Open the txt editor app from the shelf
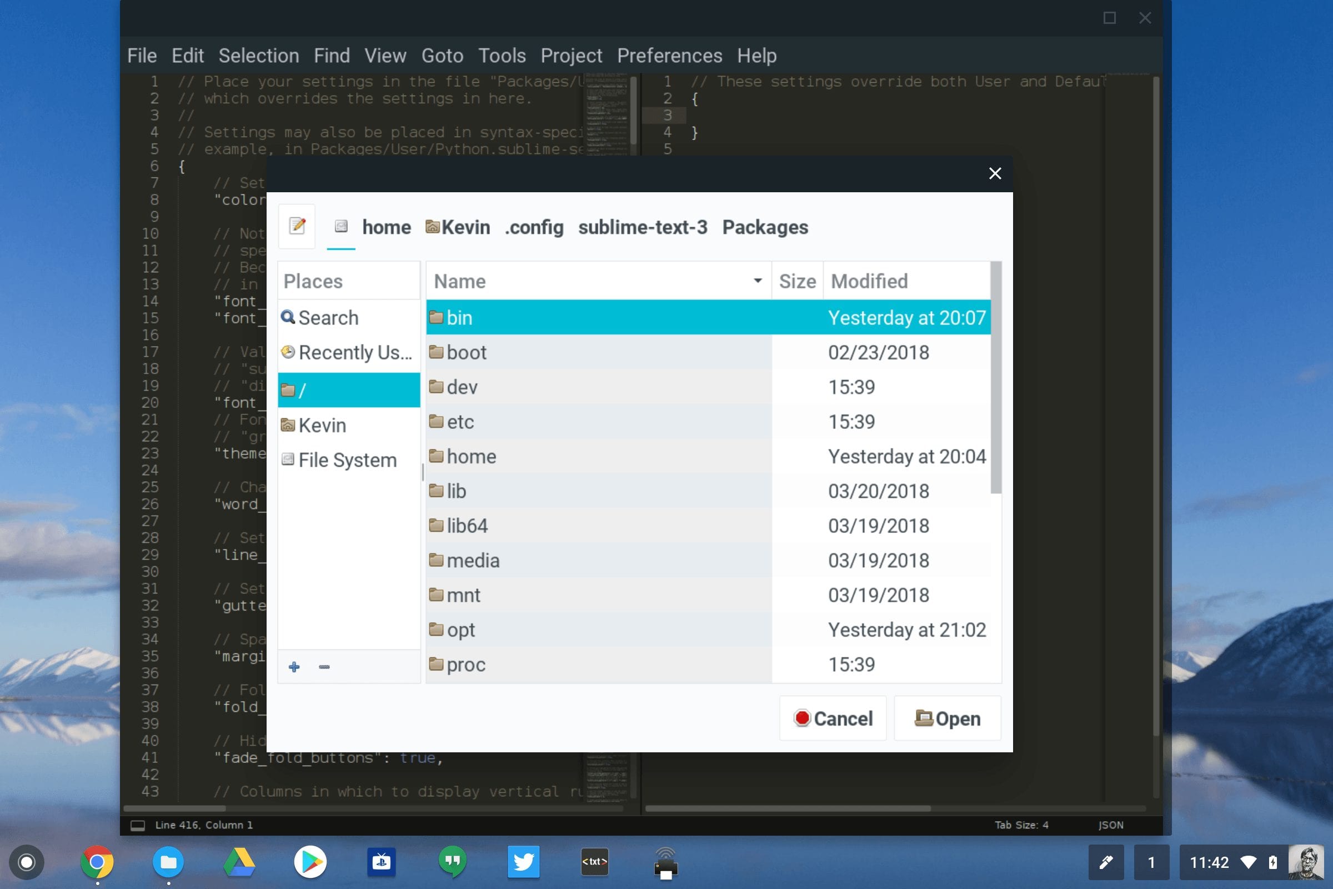Image resolution: width=1333 pixels, height=889 pixels. [x=594, y=862]
